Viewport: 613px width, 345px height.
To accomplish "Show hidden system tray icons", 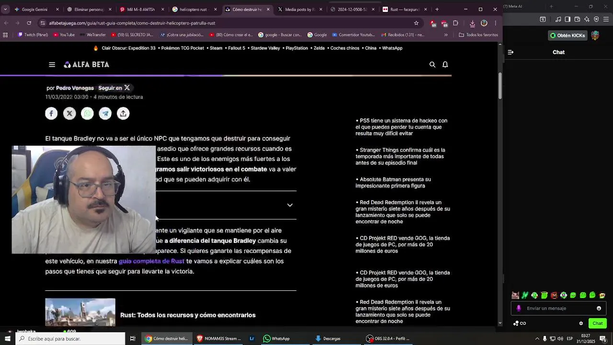I will [537, 339].
